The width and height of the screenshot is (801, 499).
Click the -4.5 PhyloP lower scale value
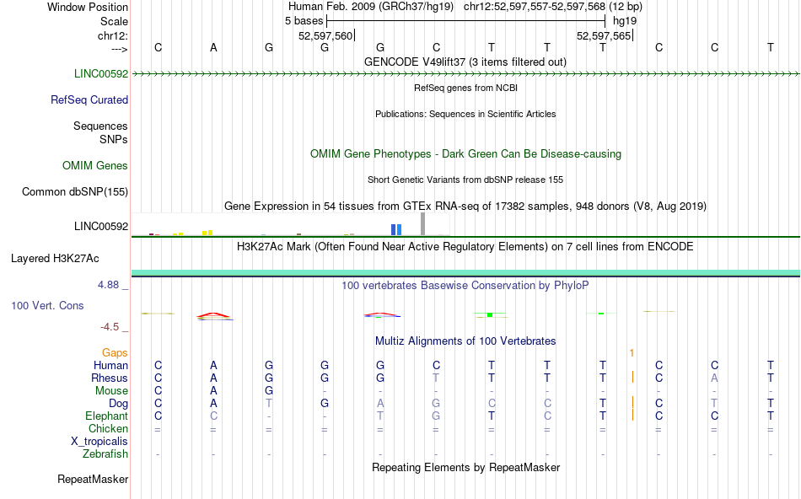110,327
